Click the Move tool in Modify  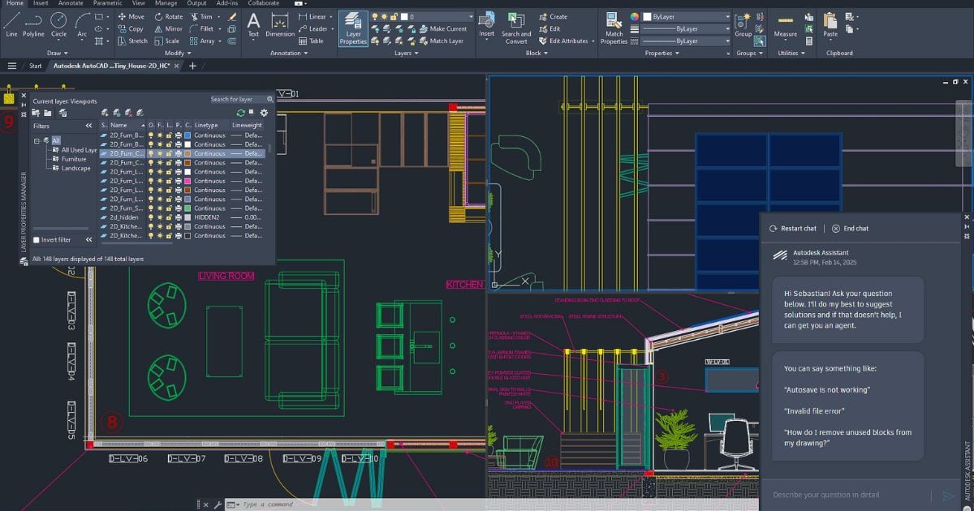tap(131, 16)
